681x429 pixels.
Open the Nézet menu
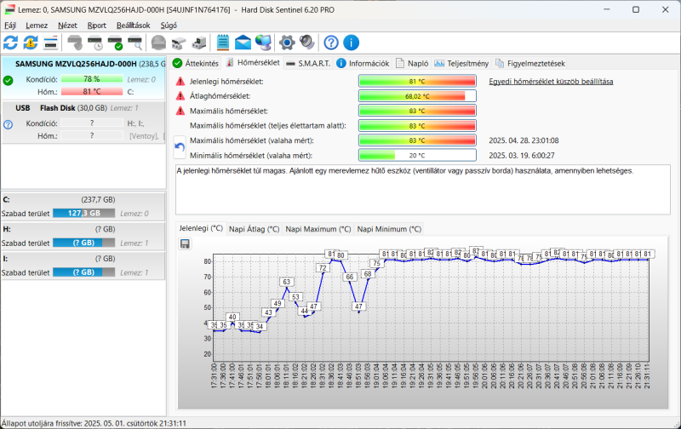point(67,26)
